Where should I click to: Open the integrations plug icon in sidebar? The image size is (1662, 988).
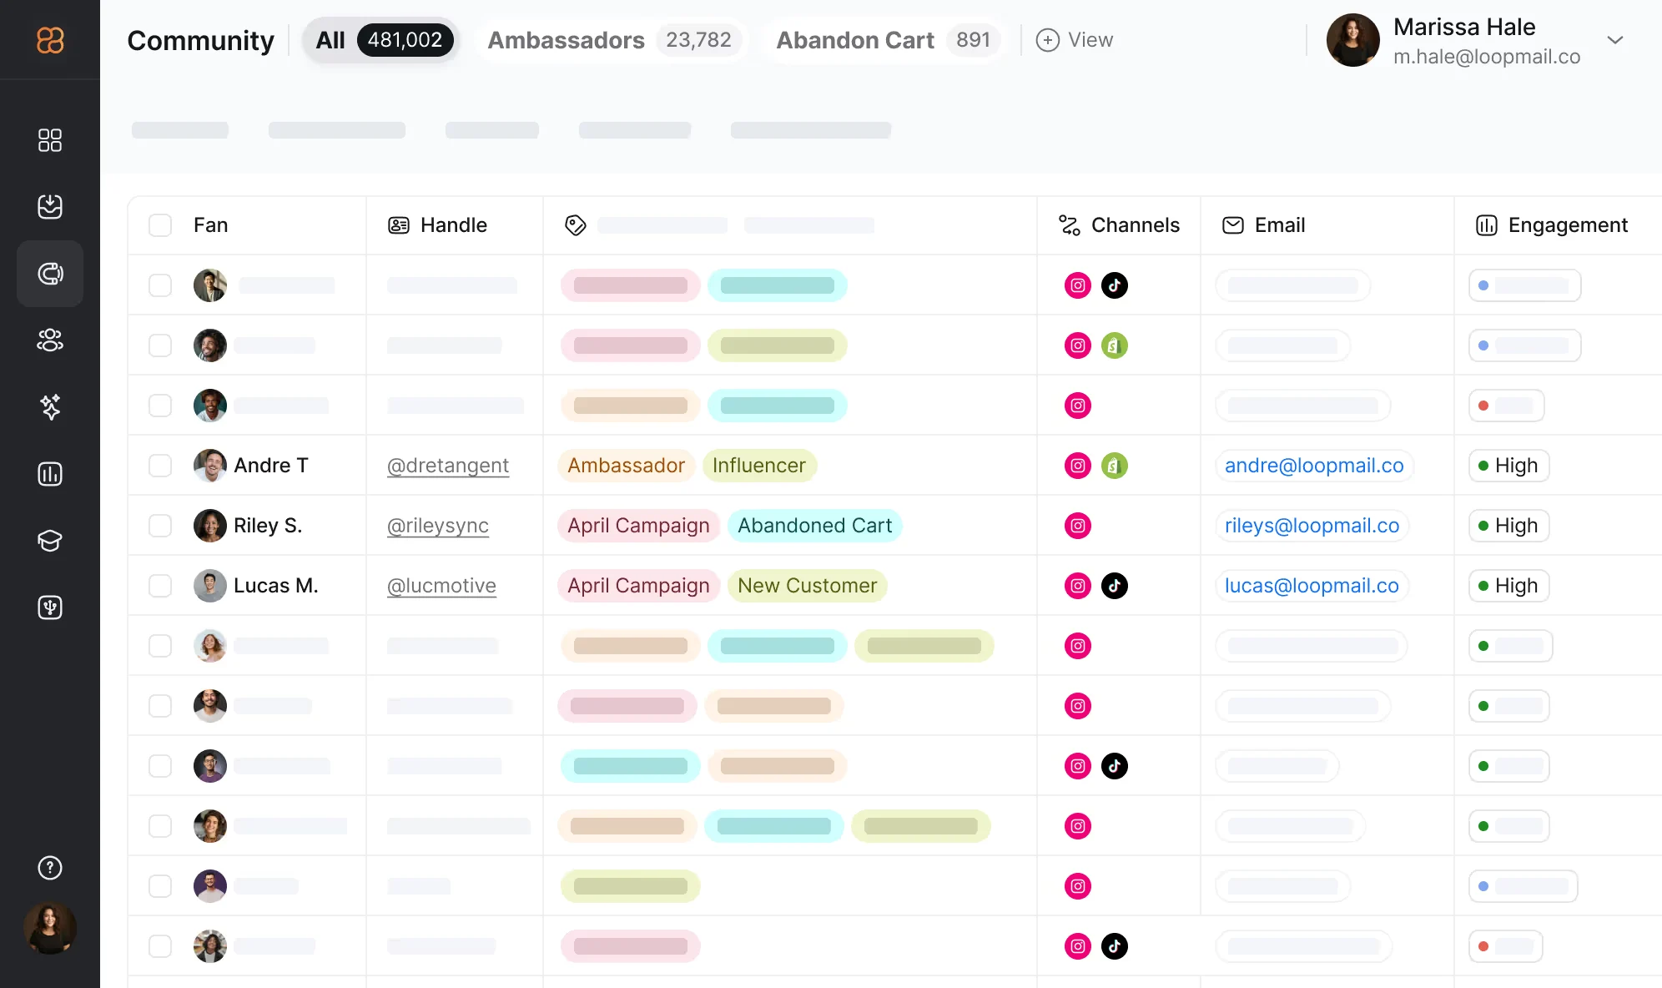coord(50,607)
